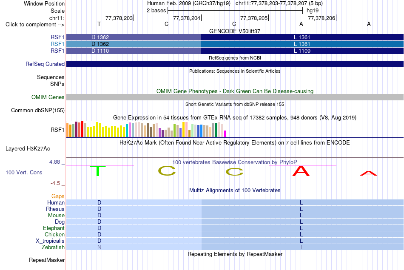The height and width of the screenshot is (270, 404).
Task: Click the orange Gaps label
Action: click(x=58, y=196)
